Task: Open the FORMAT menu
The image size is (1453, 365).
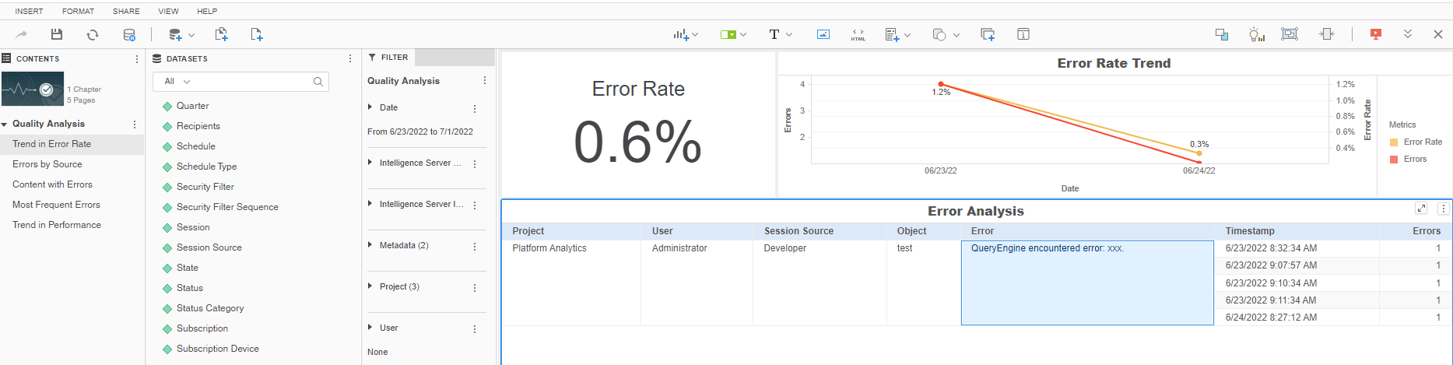Action: [x=78, y=11]
